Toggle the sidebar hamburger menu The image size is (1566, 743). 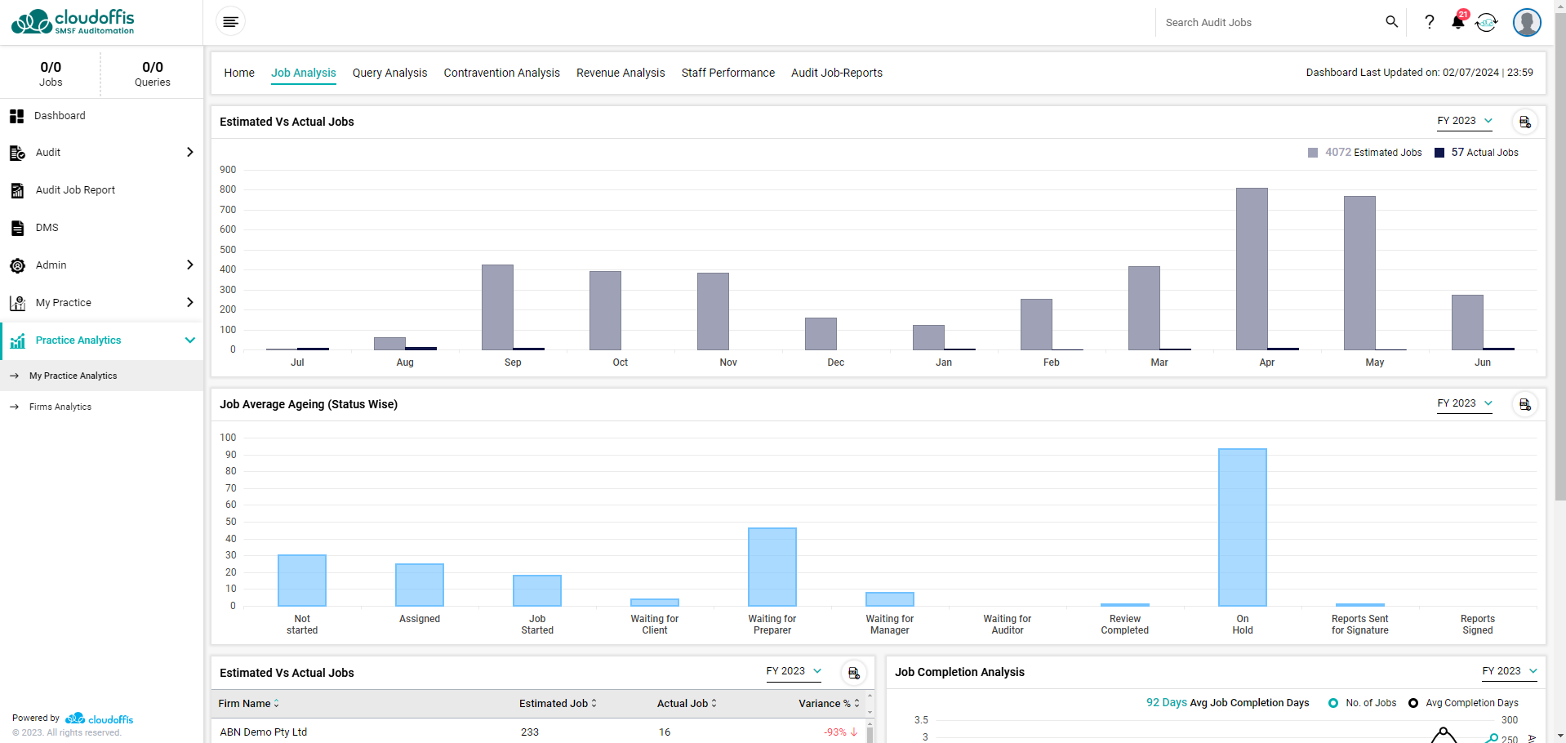pos(230,22)
